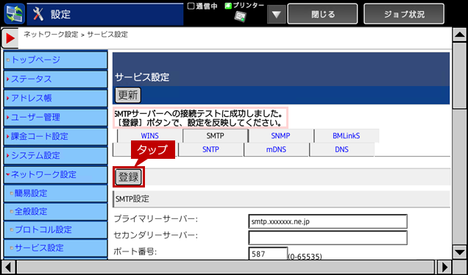
Task: Click the ポート番号 field showing 587
Action: click(268, 254)
